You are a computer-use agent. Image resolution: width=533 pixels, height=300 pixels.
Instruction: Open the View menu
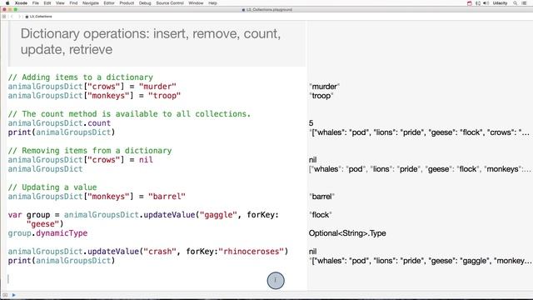[x=60, y=3]
